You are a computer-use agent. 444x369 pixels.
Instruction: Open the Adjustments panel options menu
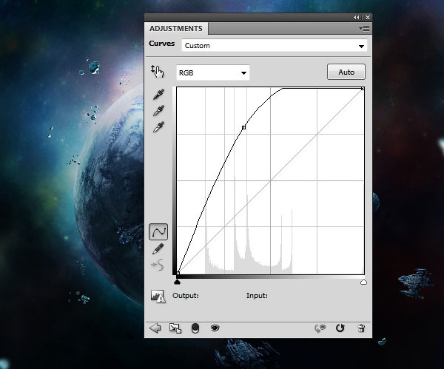(x=363, y=28)
